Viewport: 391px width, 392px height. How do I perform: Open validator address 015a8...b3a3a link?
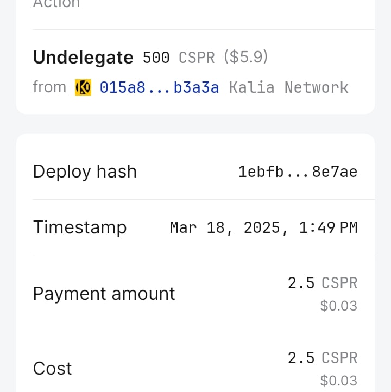(159, 87)
